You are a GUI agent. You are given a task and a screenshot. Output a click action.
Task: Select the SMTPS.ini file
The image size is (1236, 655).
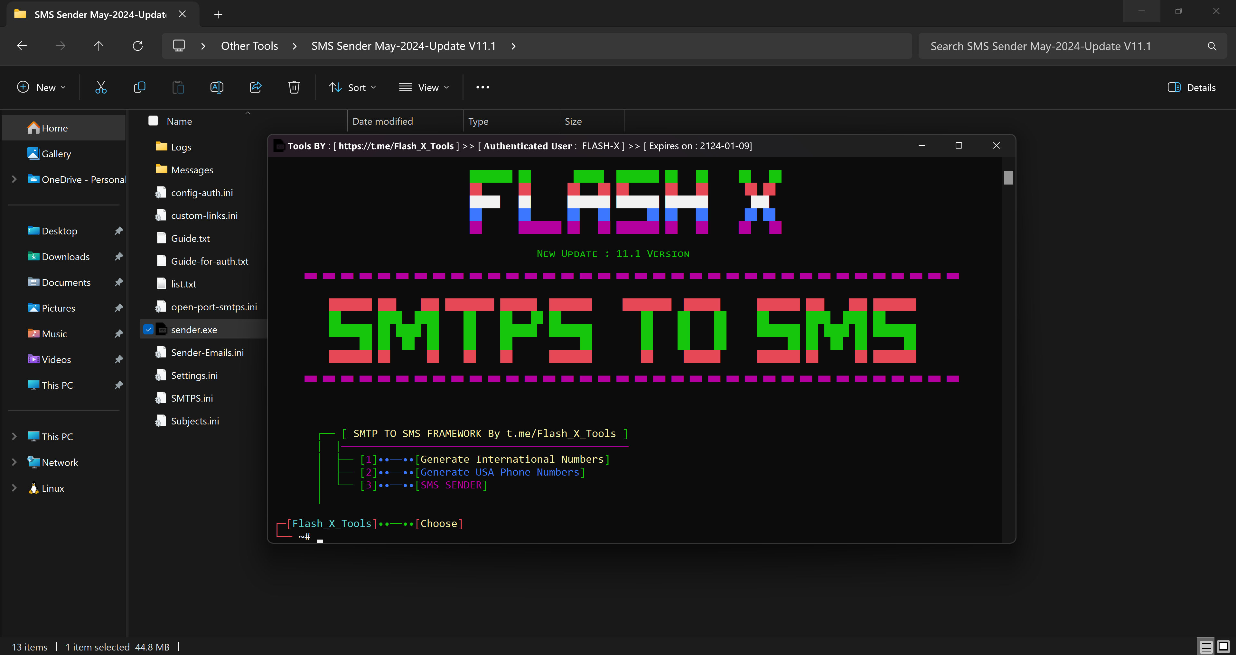(192, 398)
